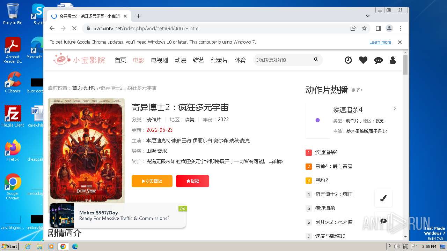Open the Chrome three-dot menu
The height and width of the screenshot is (251, 447).
401,28
